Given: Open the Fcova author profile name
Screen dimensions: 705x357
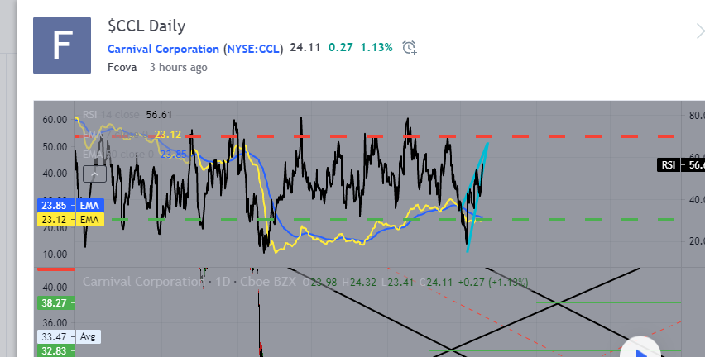Looking at the screenshot, I should [x=122, y=67].
